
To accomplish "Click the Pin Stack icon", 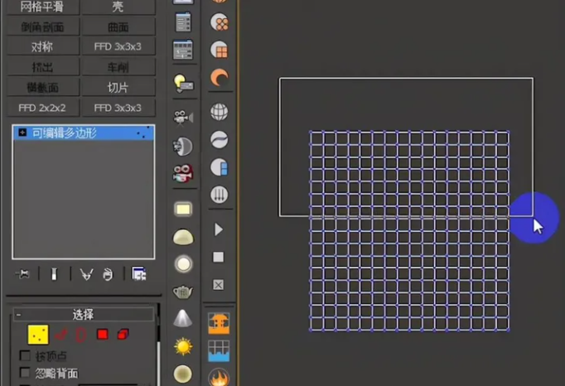I will pos(23,274).
